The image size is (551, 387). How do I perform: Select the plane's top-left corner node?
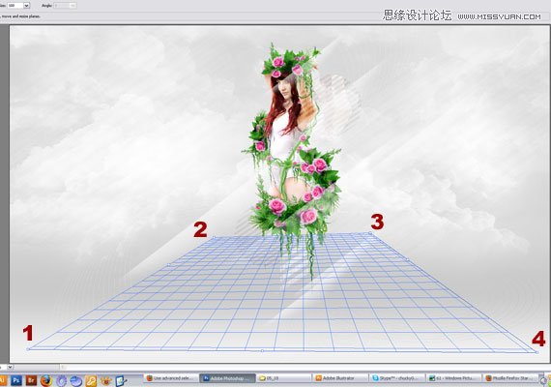click(215, 237)
